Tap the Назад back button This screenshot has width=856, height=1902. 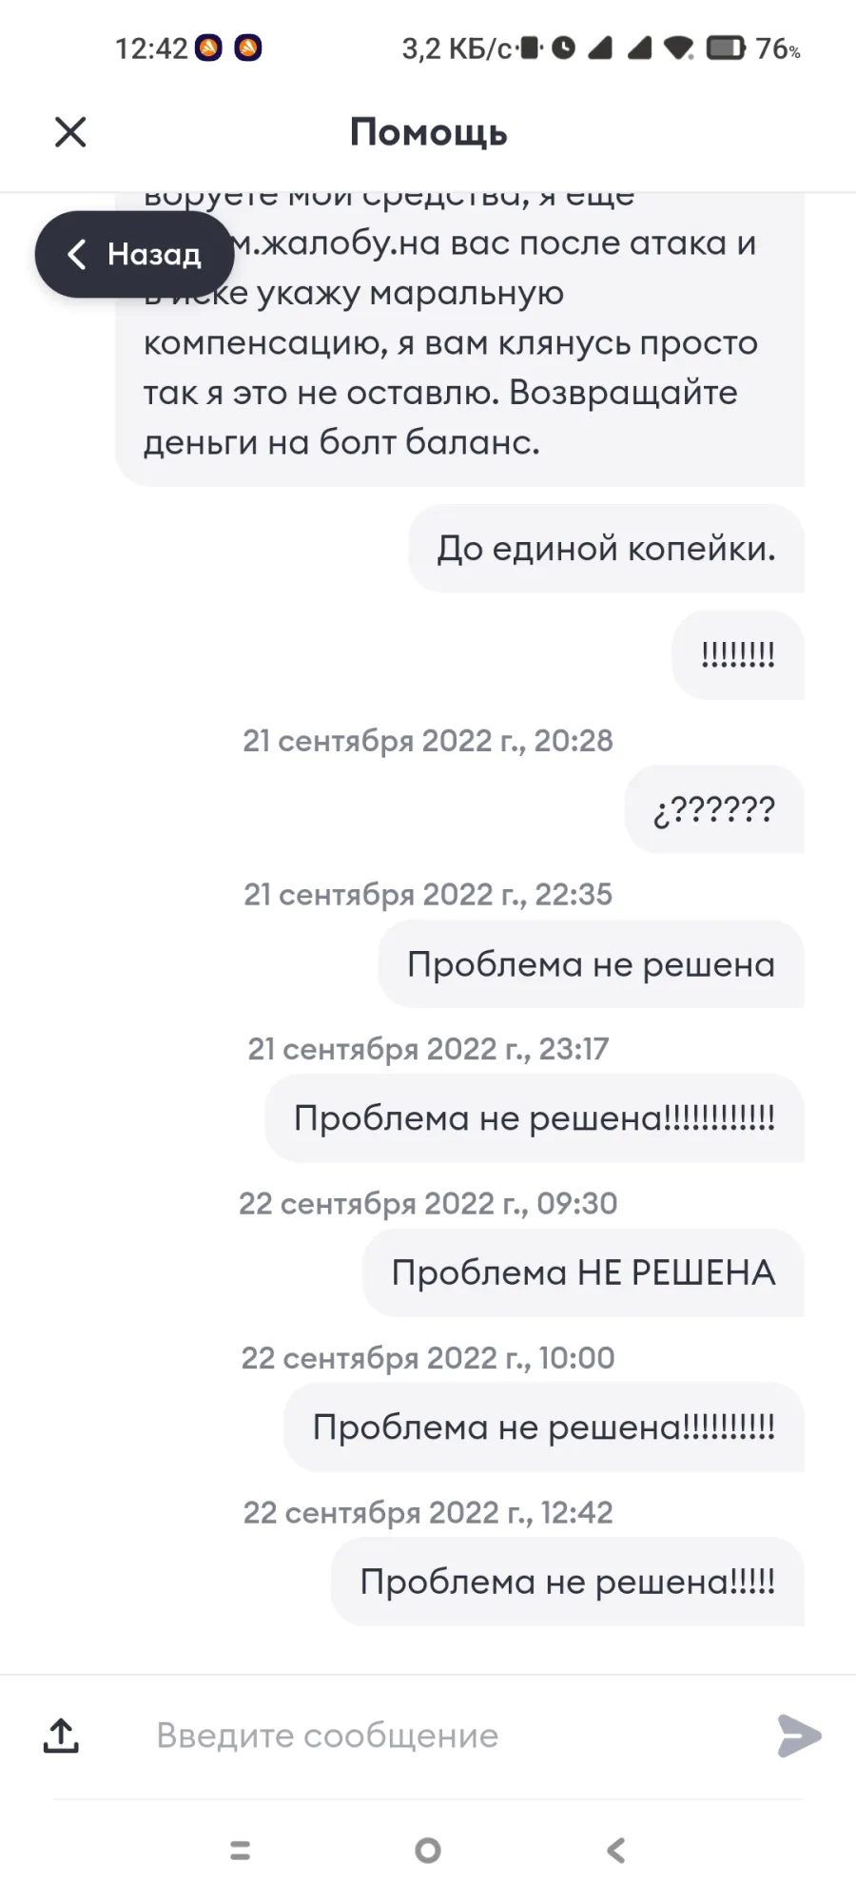[134, 254]
